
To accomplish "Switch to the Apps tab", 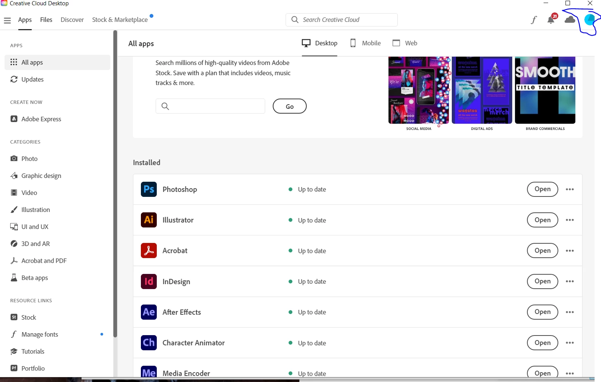I will pyautogui.click(x=25, y=20).
